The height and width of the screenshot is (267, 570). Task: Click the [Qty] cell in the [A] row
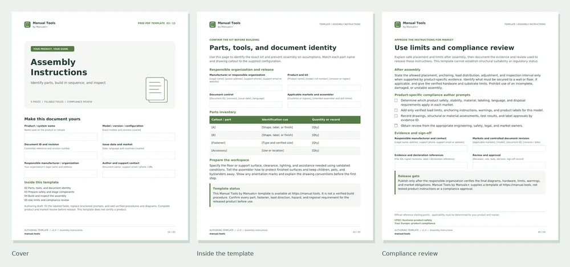(x=316, y=127)
